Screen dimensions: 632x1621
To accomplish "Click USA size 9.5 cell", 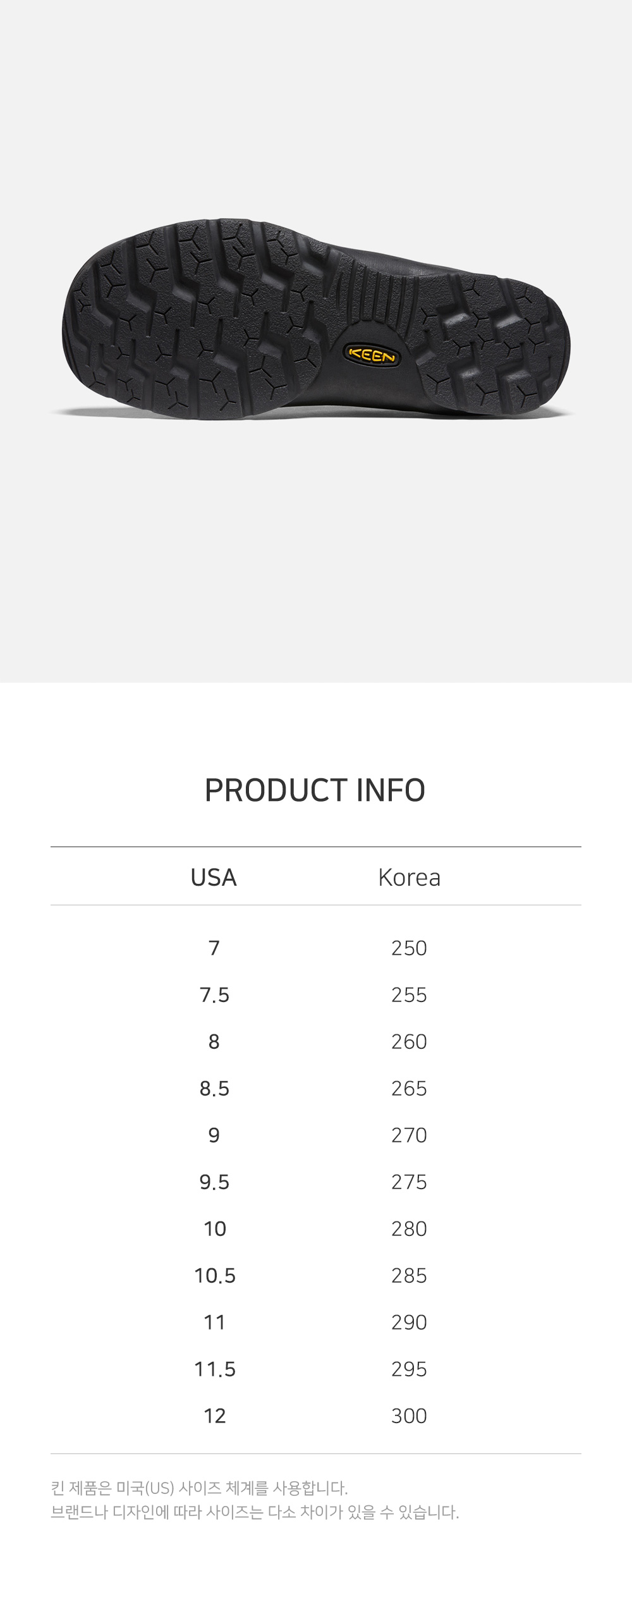I will point(214,1182).
